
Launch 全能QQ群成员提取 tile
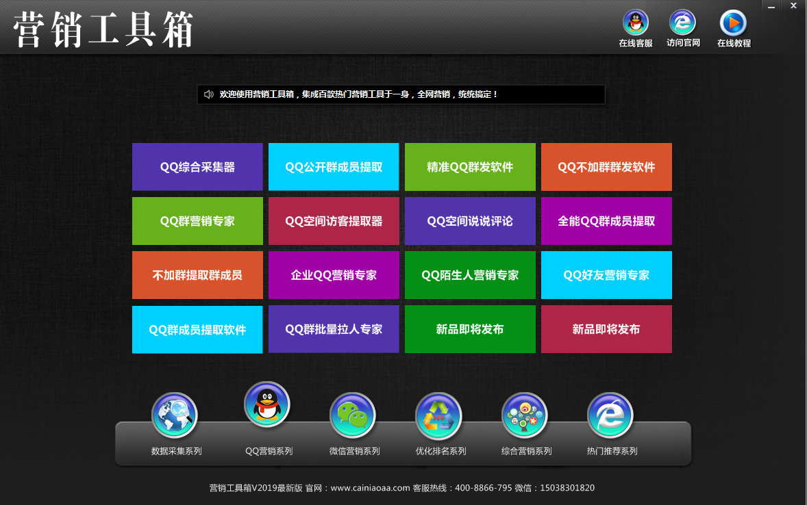click(607, 221)
